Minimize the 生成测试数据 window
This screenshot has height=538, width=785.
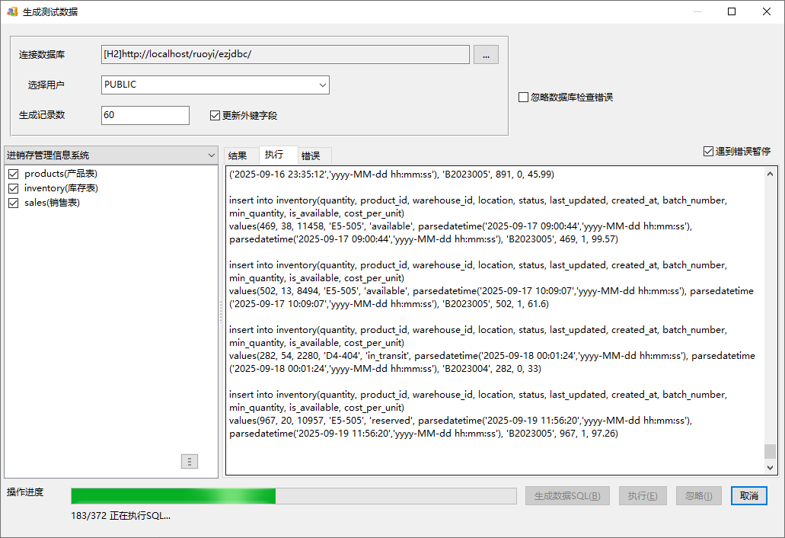tap(697, 11)
